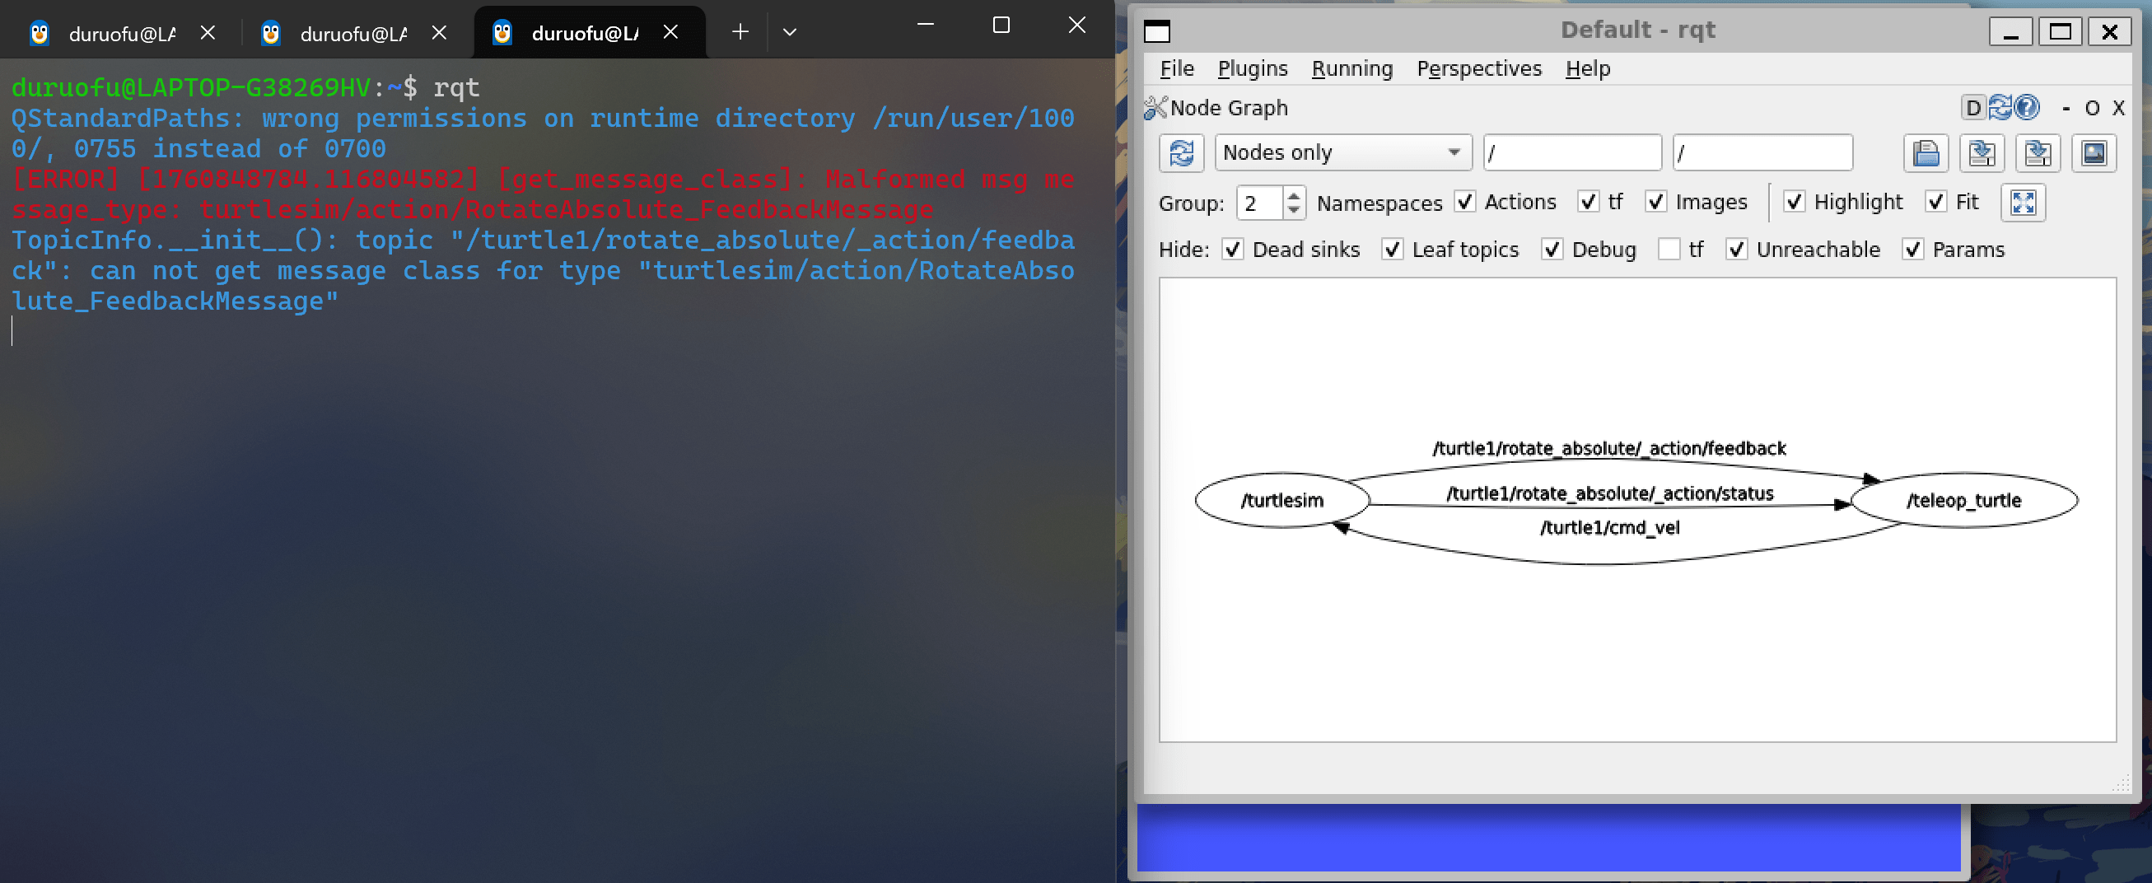Click the help question mark icon

coord(2027,108)
